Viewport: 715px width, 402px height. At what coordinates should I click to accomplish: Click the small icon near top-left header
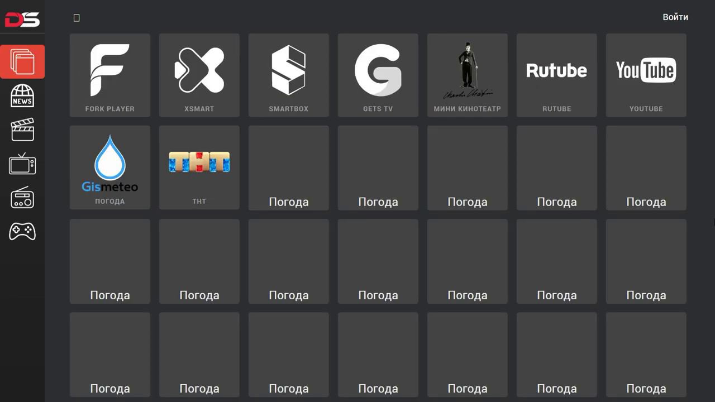[77, 18]
